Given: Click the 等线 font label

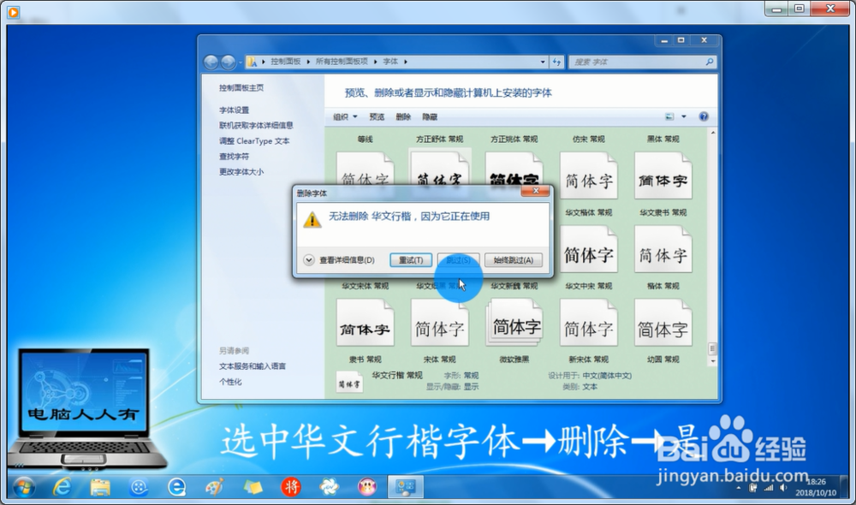Looking at the screenshot, I should pos(366,140).
